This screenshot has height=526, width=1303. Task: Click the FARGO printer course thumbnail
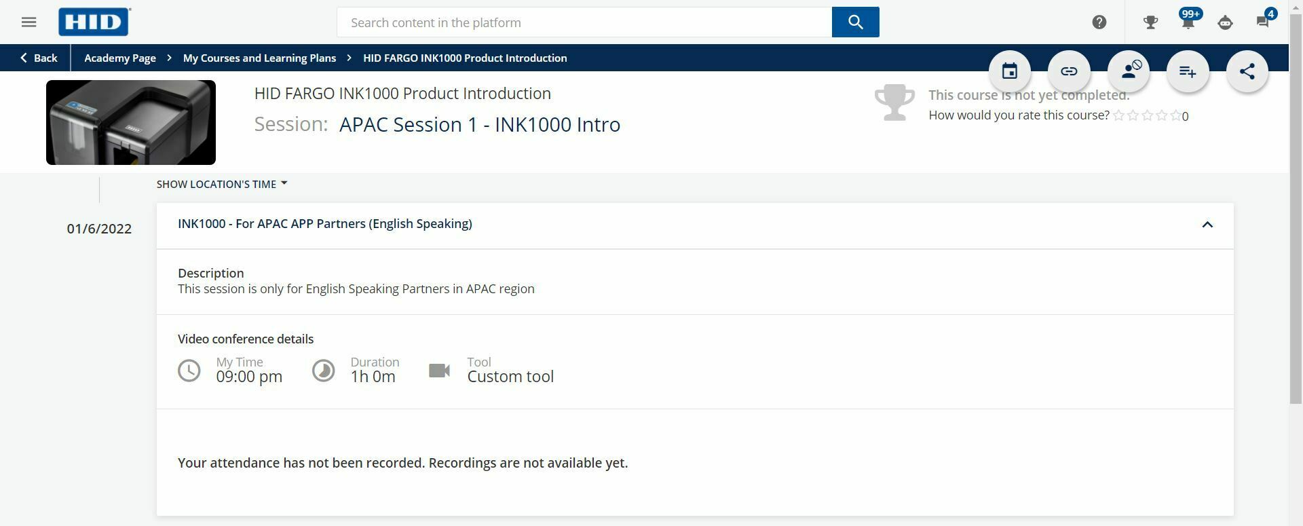point(131,122)
